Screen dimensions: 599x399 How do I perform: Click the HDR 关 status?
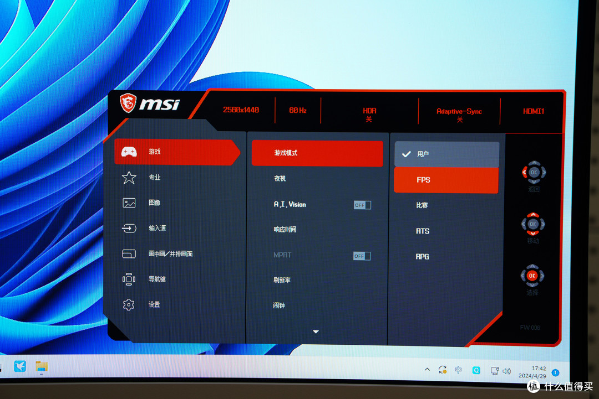pyautogui.click(x=369, y=115)
